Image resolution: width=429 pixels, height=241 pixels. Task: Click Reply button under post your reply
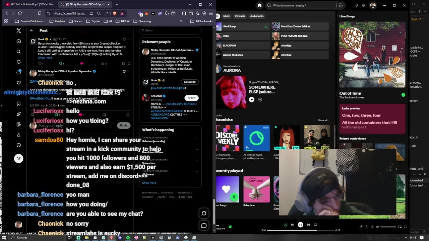click(124, 126)
